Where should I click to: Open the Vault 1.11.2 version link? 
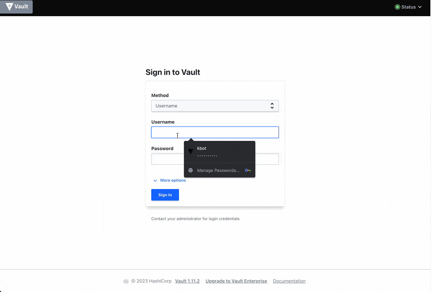click(x=187, y=281)
